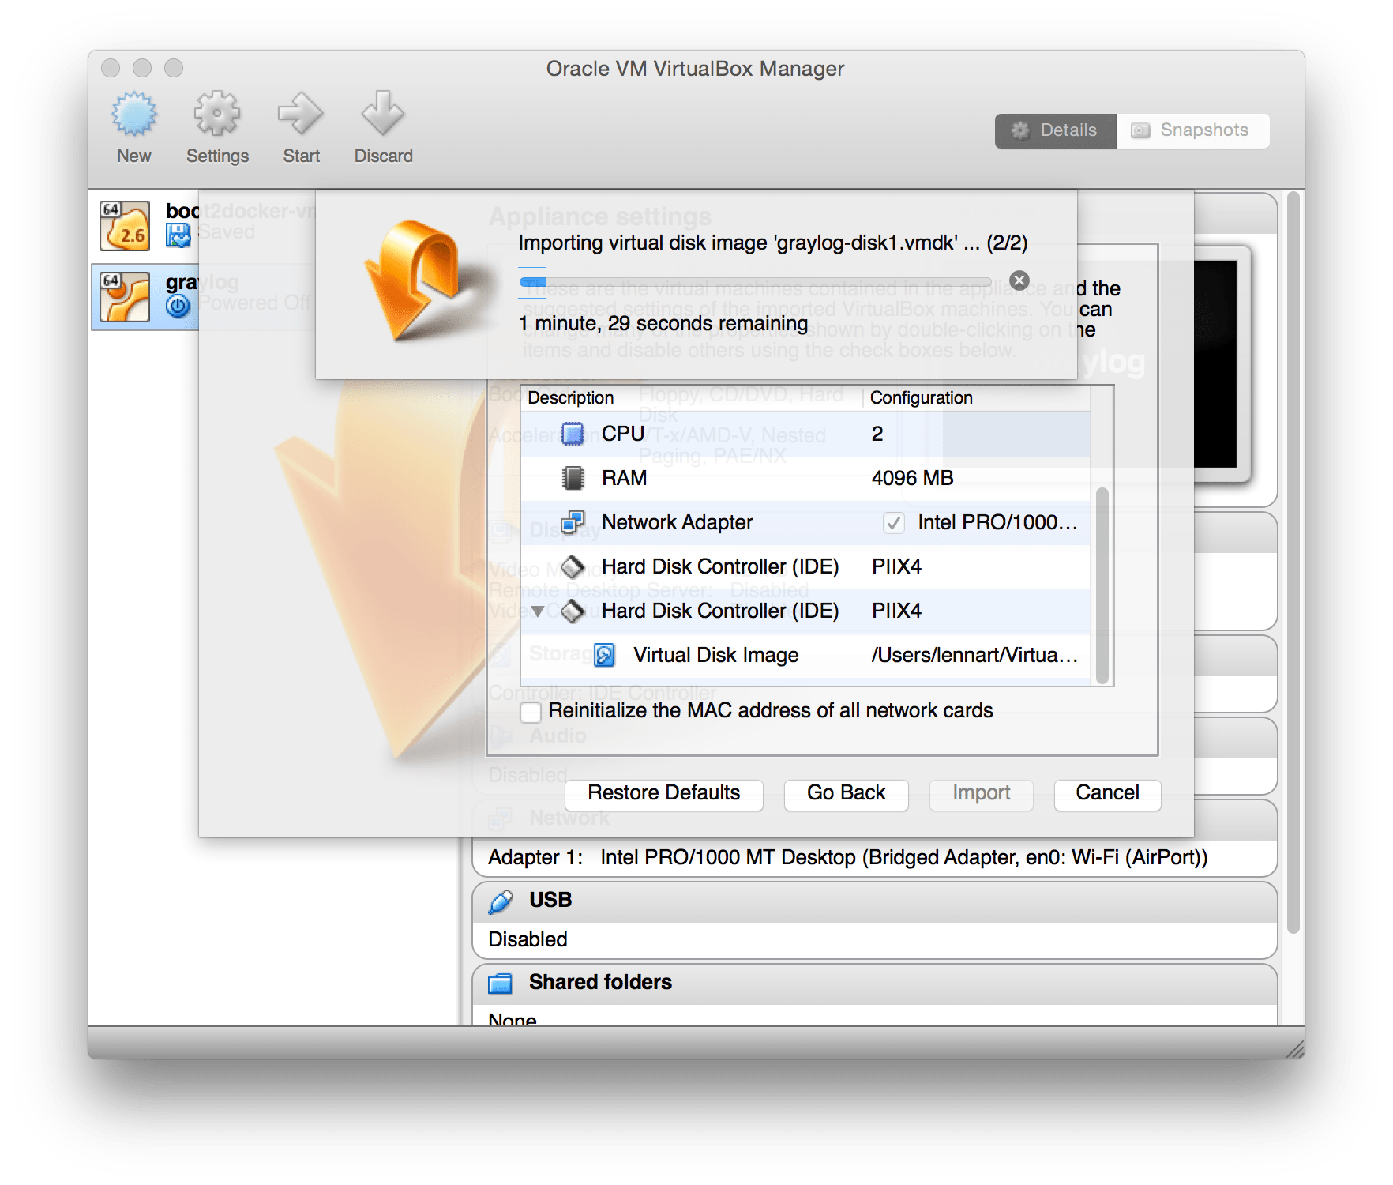Select the RAM value 4096 MB
Image resolution: width=1393 pixels, height=1185 pixels.
912,478
